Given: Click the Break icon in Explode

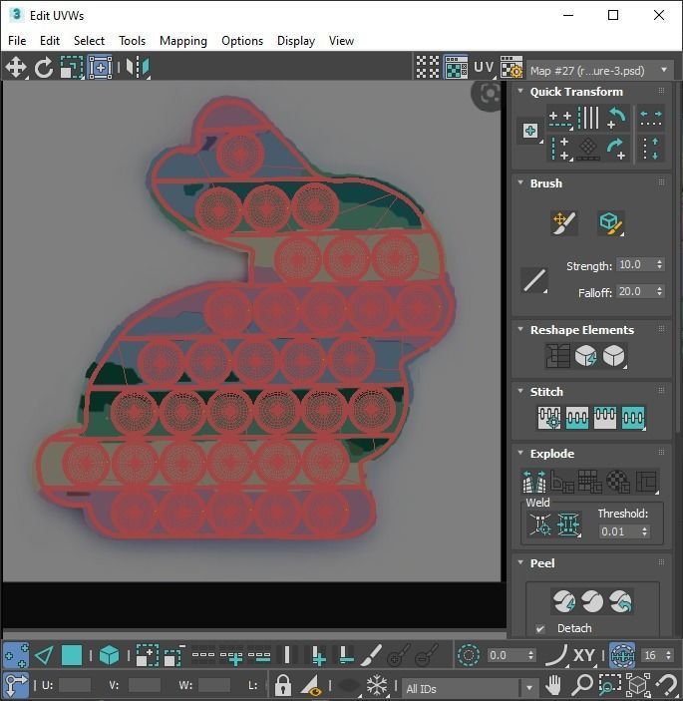Looking at the screenshot, I should [x=534, y=481].
